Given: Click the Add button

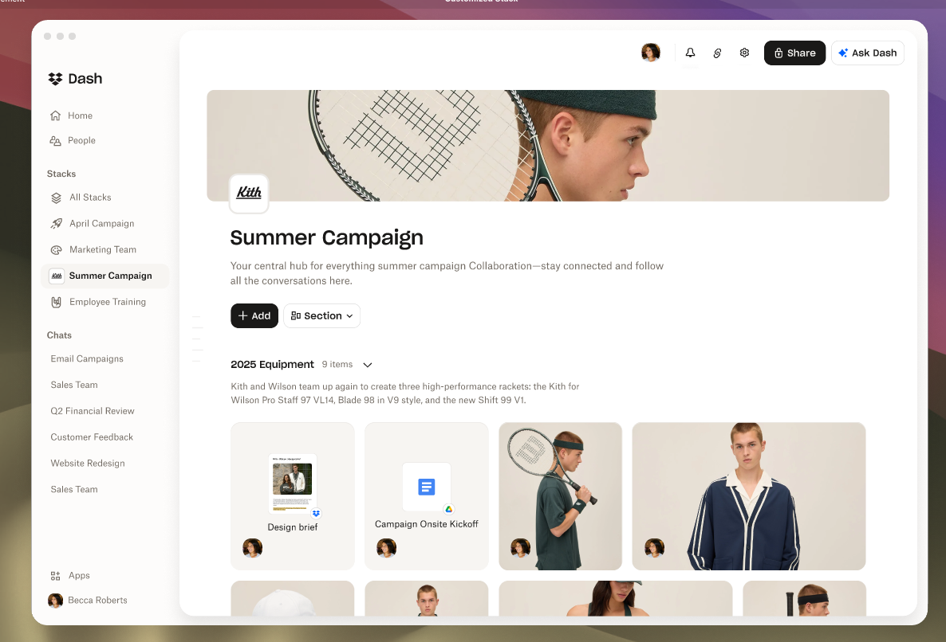Looking at the screenshot, I should [x=254, y=315].
